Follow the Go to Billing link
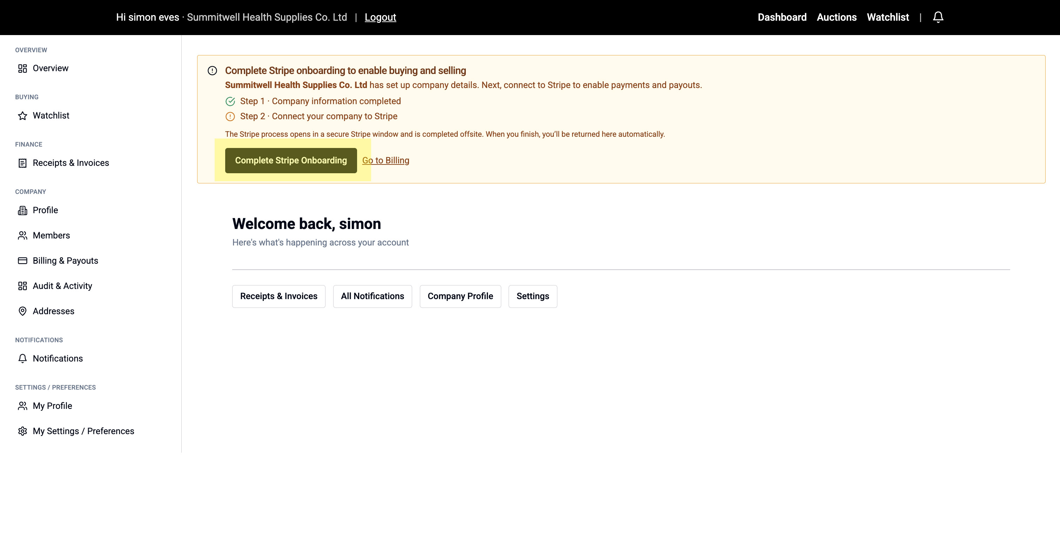Viewport: 1060px width, 553px height. click(385, 161)
